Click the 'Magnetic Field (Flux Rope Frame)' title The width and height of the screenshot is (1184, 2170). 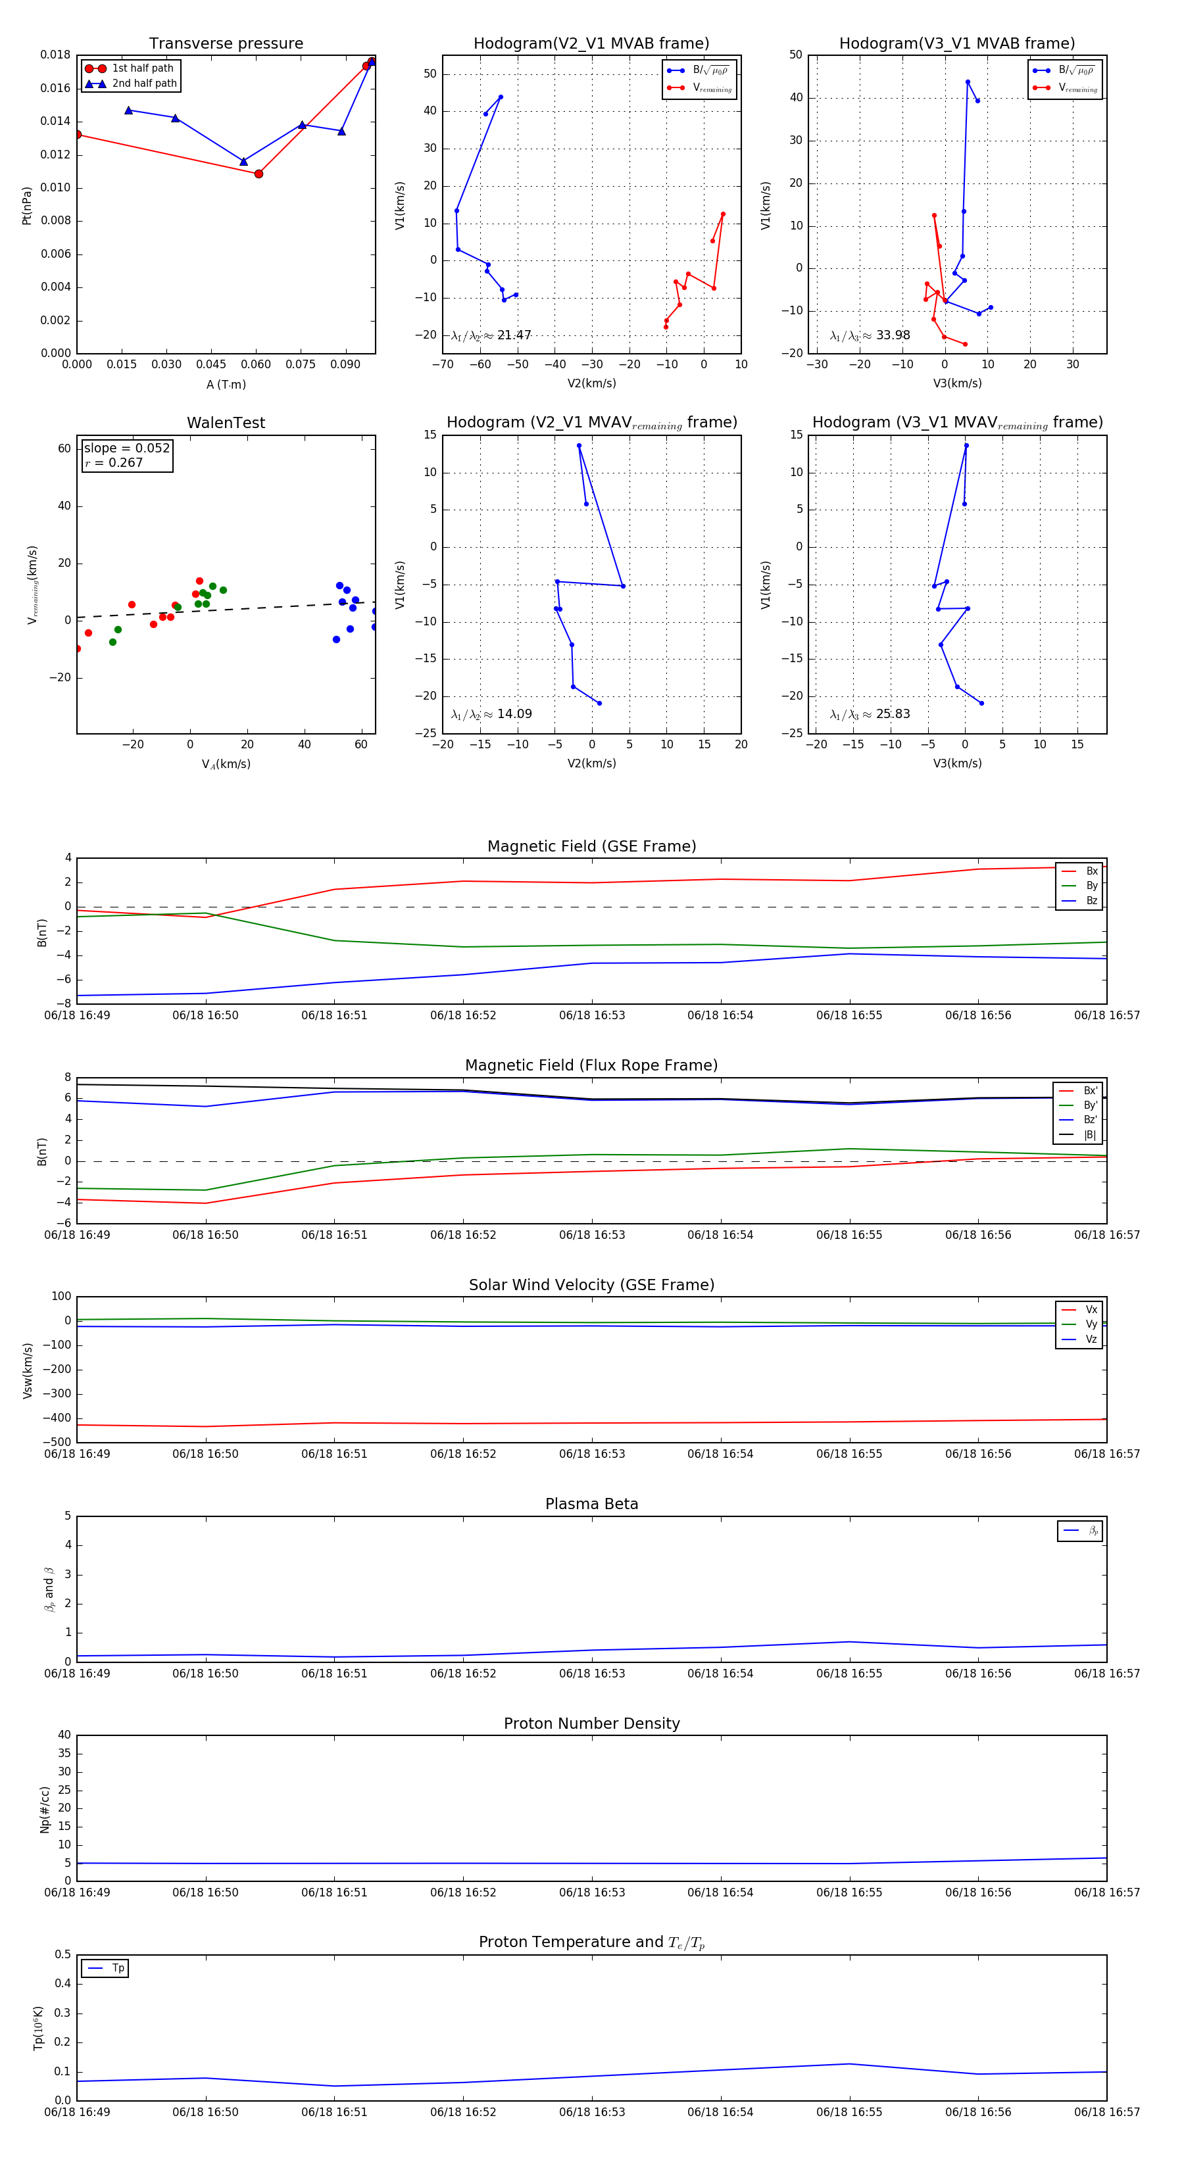click(x=591, y=1066)
